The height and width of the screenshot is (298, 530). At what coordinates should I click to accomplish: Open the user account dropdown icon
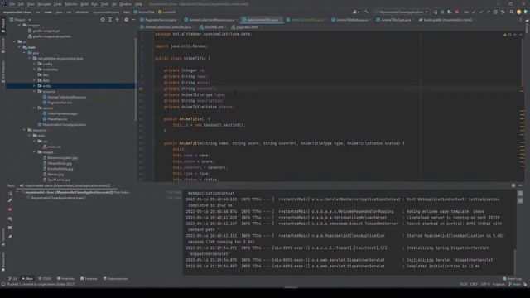(x=356, y=12)
